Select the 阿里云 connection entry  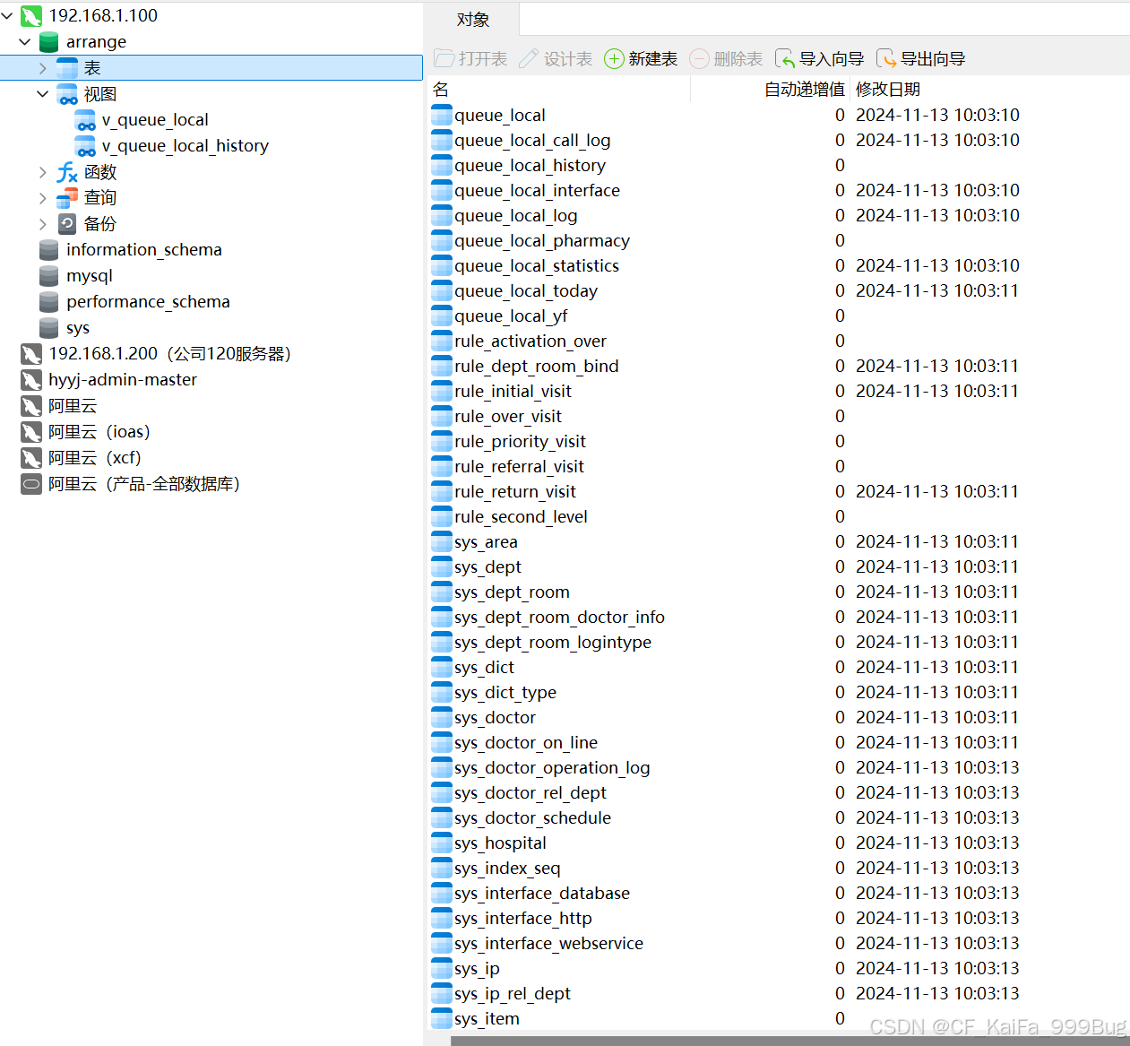coord(73,406)
